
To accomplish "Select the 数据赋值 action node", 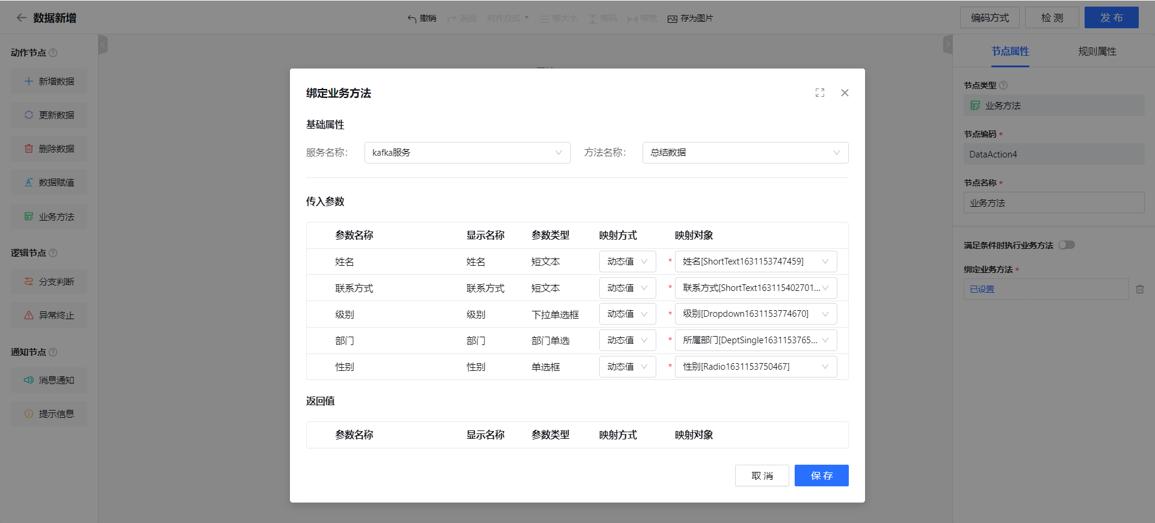I will coord(49,182).
